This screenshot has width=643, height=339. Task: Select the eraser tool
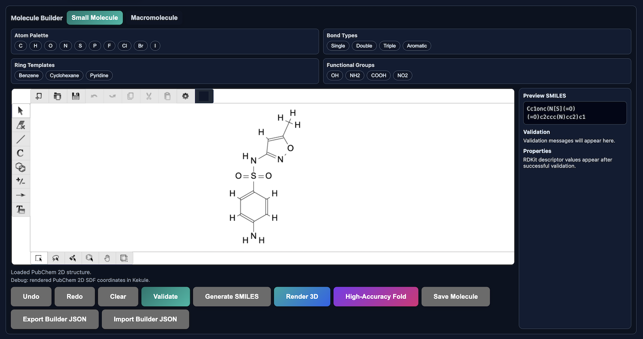(x=21, y=125)
